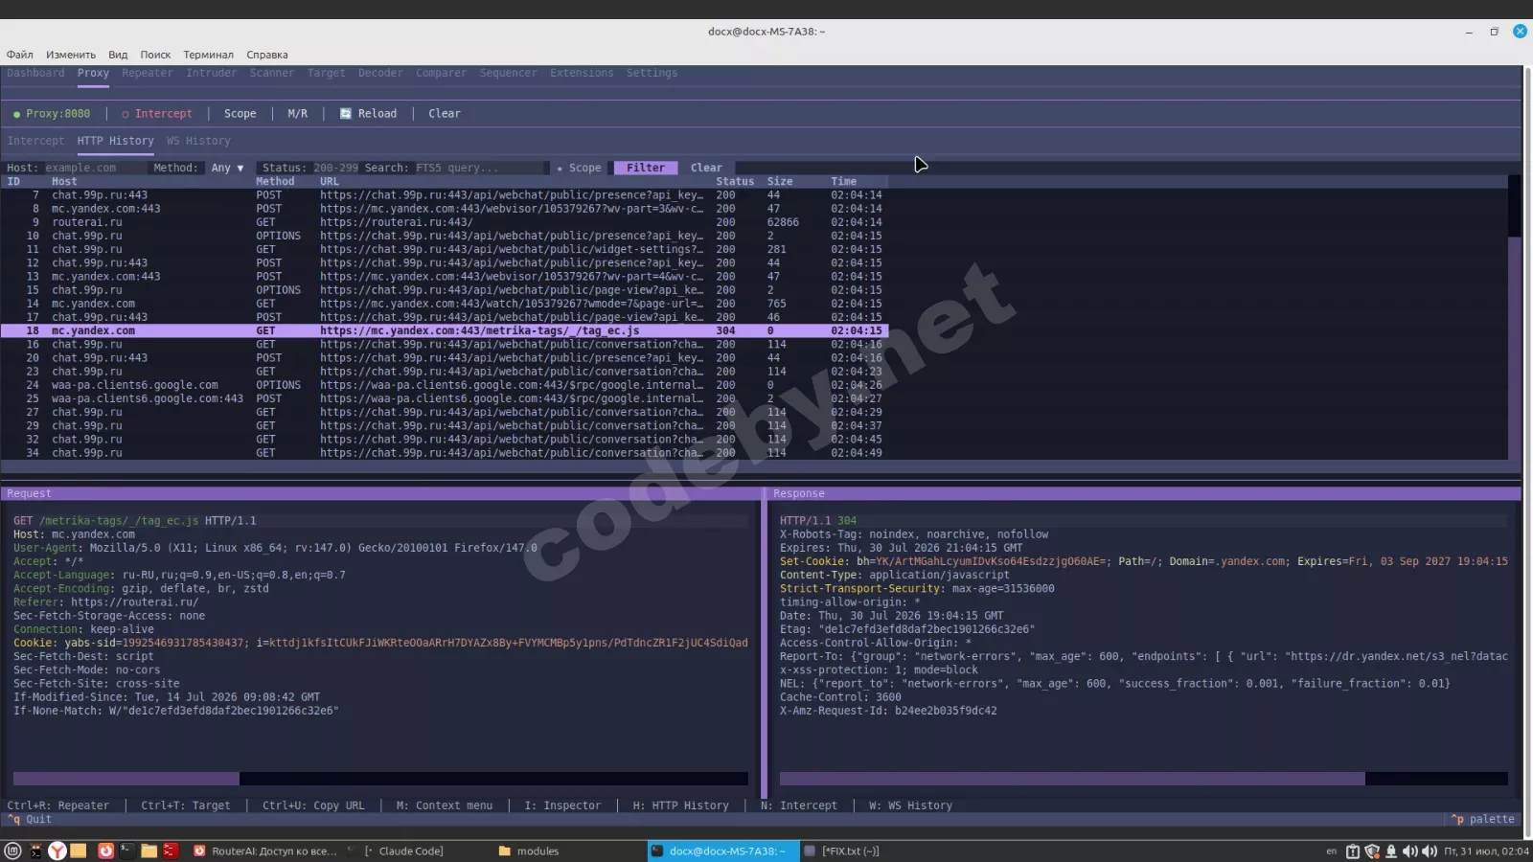Open the Method Any dropdown
The image size is (1533, 862).
227,168
